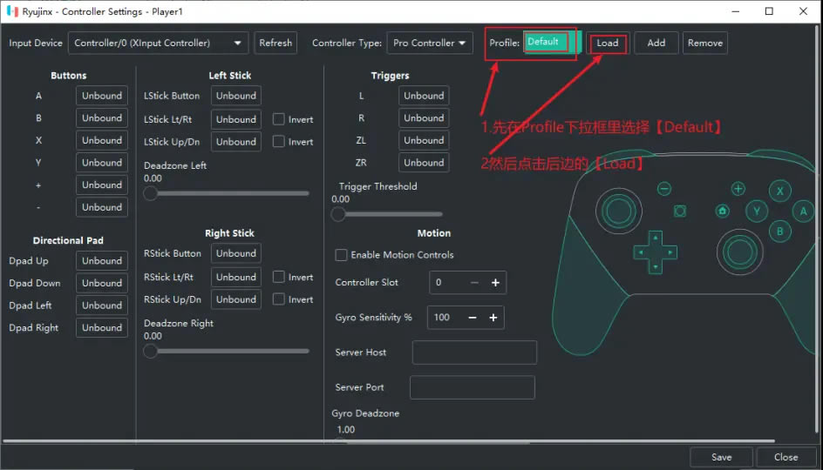Click the A button on controller diagram
This screenshot has height=470, width=823.
pyautogui.click(x=803, y=211)
